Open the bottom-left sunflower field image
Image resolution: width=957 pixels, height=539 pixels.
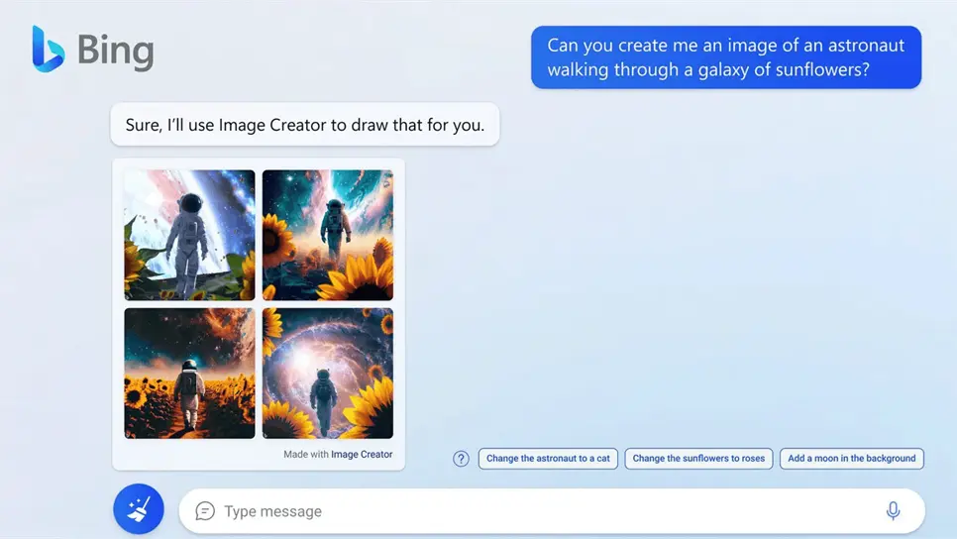pyautogui.click(x=189, y=373)
